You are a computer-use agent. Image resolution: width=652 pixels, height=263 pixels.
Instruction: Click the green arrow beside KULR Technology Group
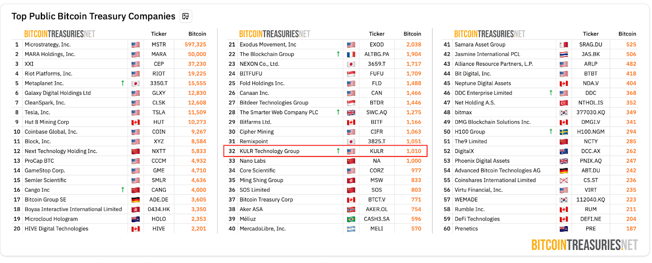point(338,151)
